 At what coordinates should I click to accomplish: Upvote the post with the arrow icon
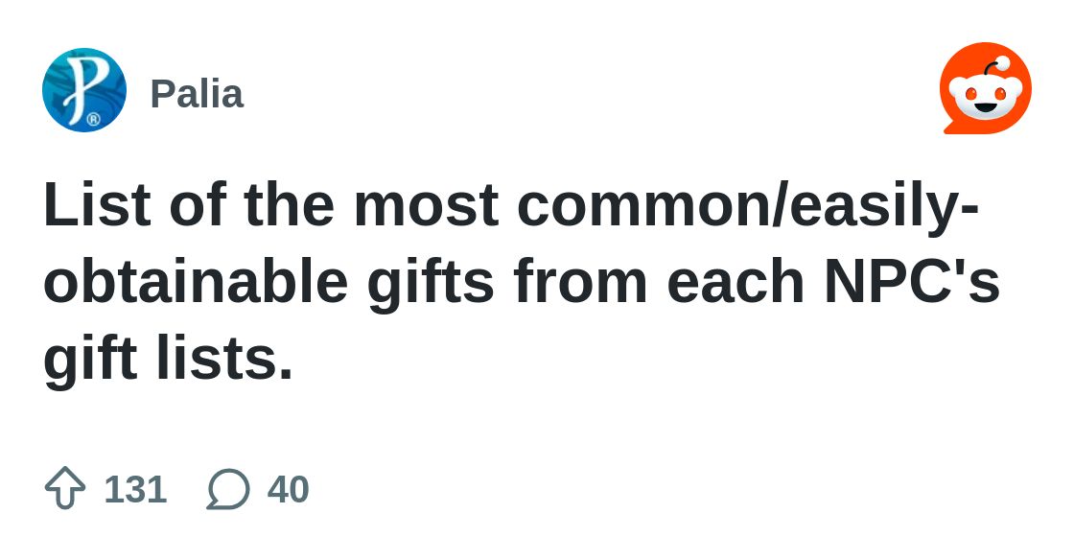pyautogui.click(x=65, y=488)
